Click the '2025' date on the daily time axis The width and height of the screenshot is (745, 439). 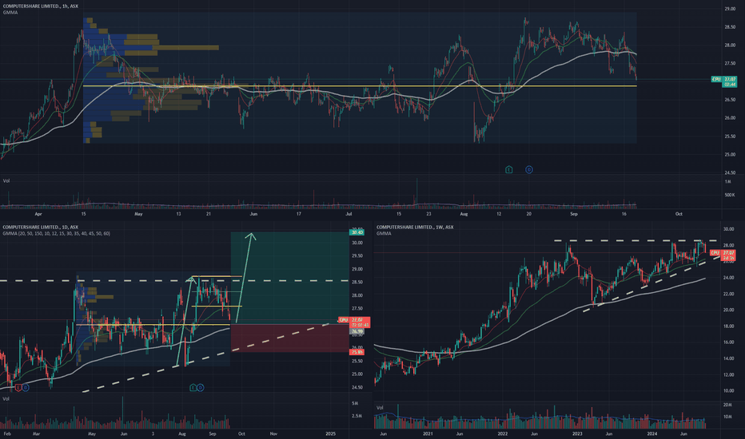331,433
